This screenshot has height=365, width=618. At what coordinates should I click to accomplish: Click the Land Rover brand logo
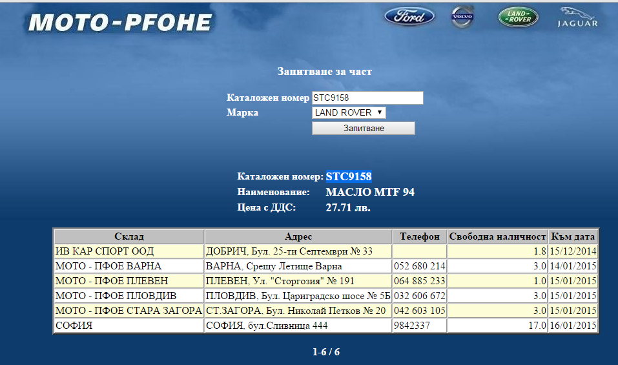click(x=519, y=17)
